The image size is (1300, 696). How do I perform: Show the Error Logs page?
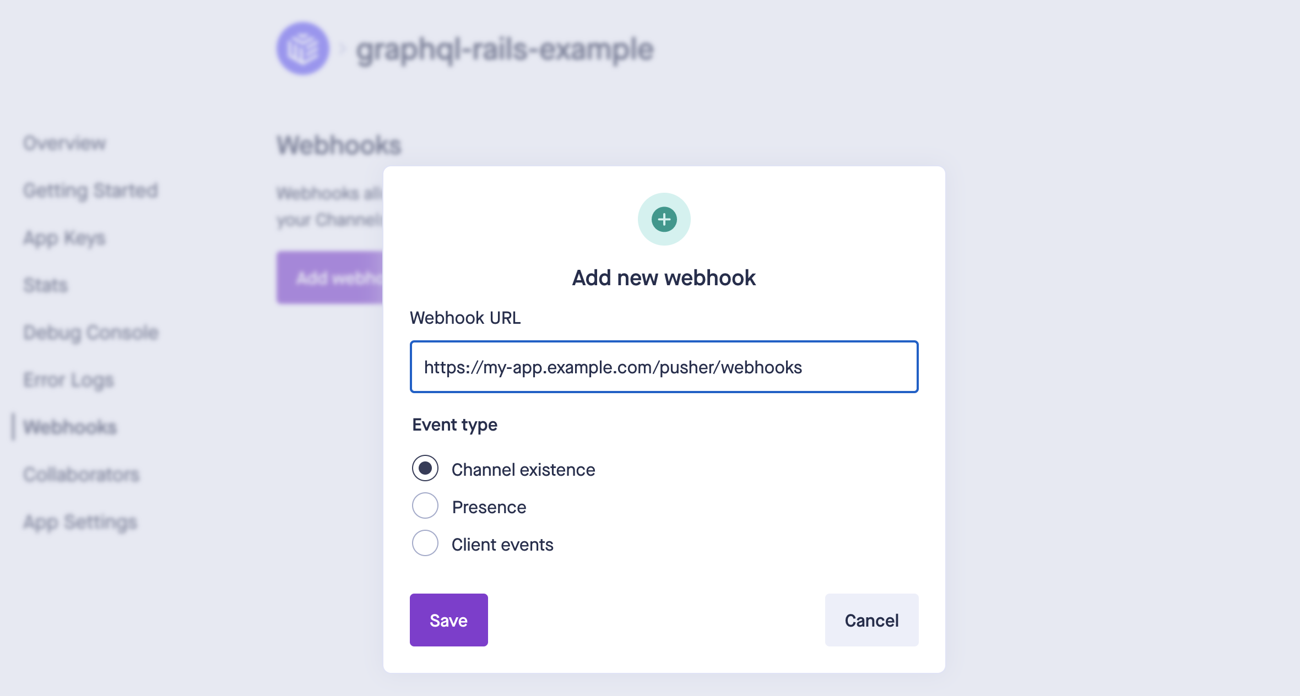(x=69, y=380)
